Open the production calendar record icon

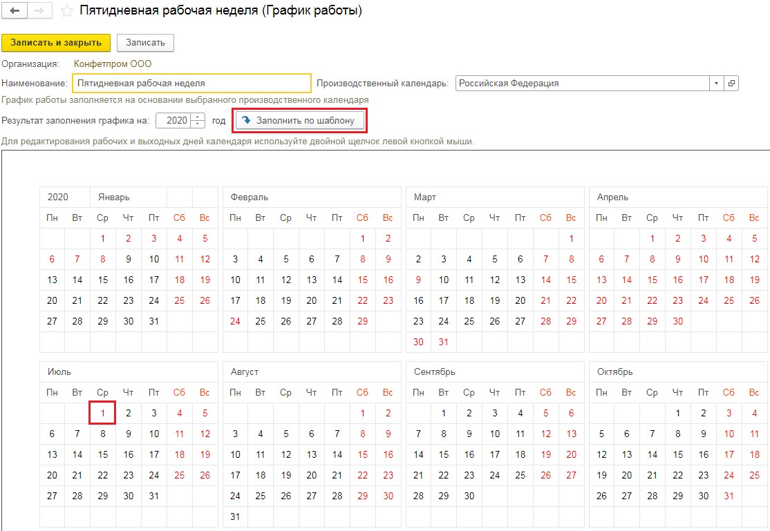click(x=732, y=83)
